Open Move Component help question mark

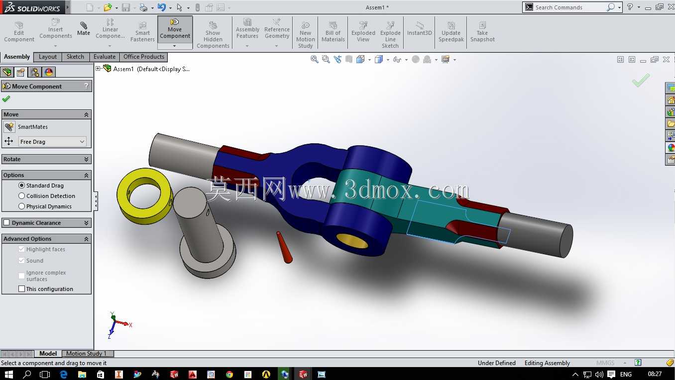coord(87,86)
